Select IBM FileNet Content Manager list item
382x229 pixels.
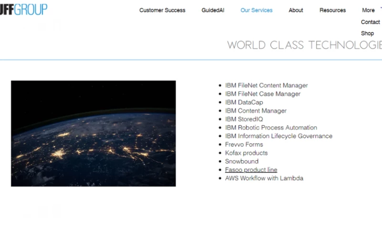(x=266, y=85)
